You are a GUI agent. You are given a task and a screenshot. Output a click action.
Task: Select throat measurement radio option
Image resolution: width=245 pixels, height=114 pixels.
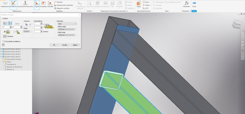pyautogui.click(x=14, y=32)
